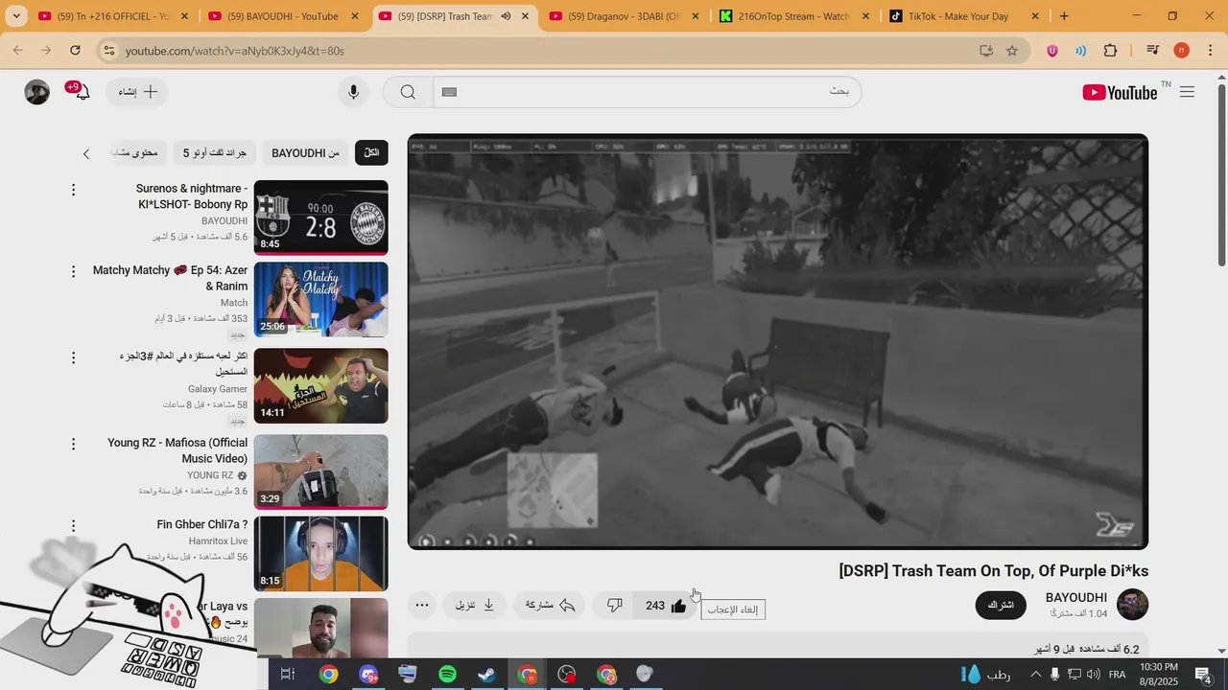
Task: Click the share arrow button مشاركة
Action: coord(551,605)
